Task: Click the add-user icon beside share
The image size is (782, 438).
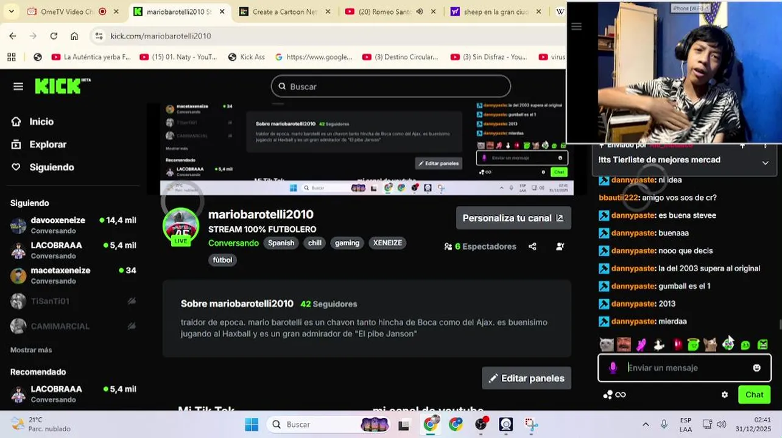Action: 560,246
